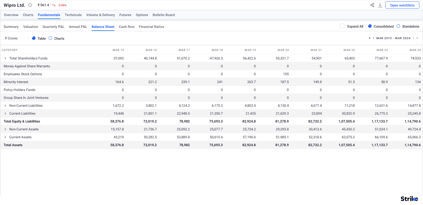Viewport: 423px width, 205px height.
Task: Click the Minority Interest row label
Action: pos(16,82)
